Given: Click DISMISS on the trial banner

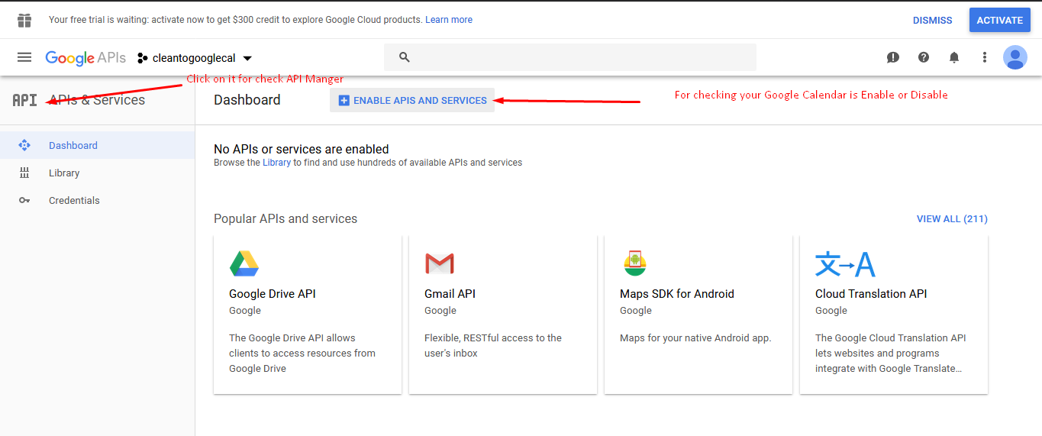Looking at the screenshot, I should click(932, 21).
